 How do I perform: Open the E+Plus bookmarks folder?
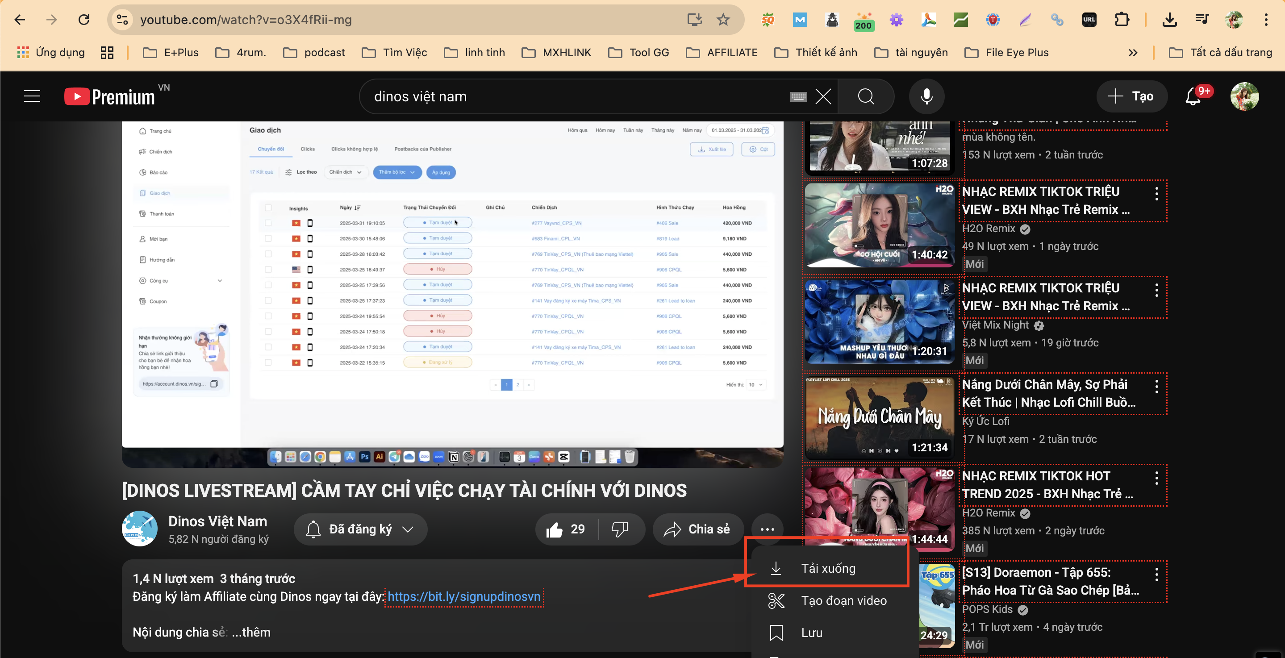[x=171, y=52]
